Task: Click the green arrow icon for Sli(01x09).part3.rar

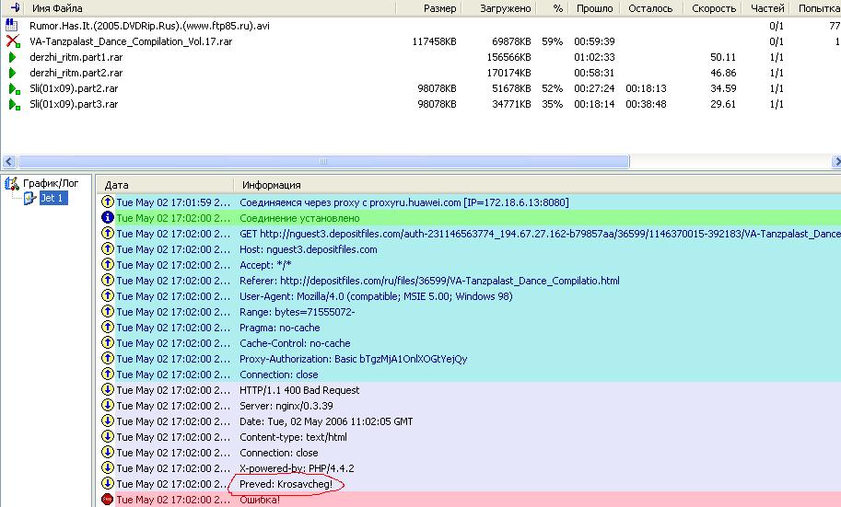Action: pos(13,104)
